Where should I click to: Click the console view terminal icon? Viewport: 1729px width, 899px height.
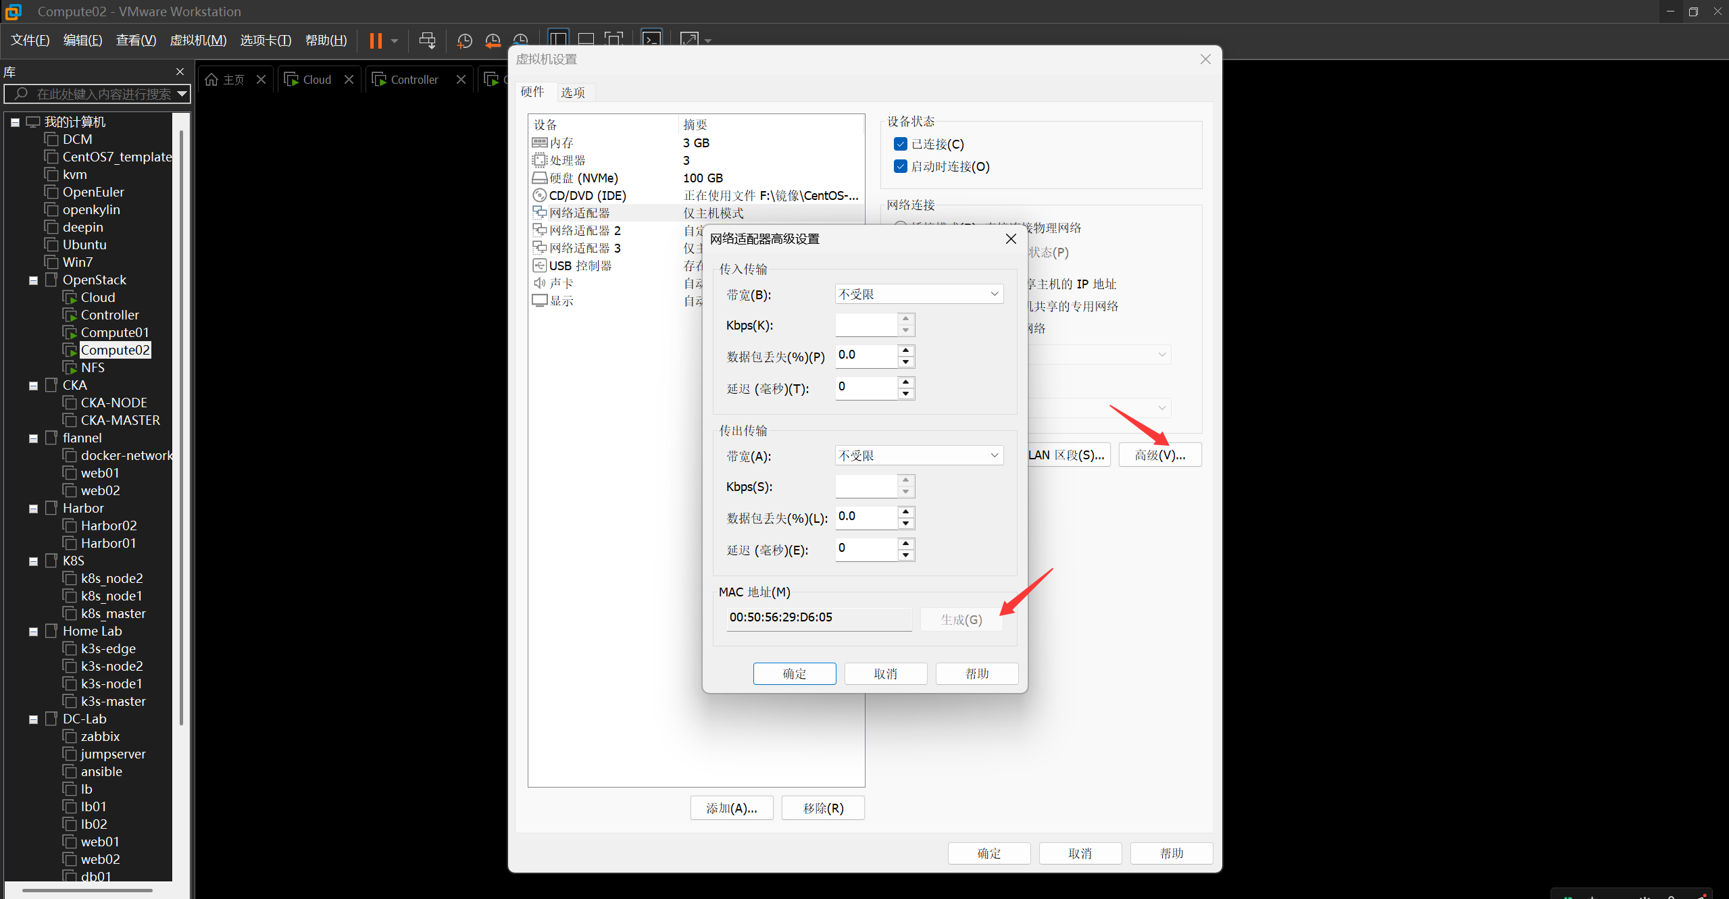tap(651, 39)
